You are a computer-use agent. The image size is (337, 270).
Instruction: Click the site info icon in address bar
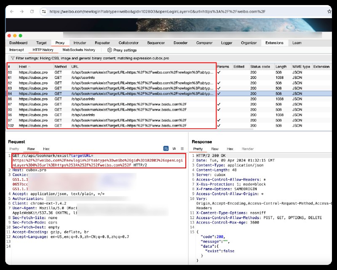[x=43, y=12]
